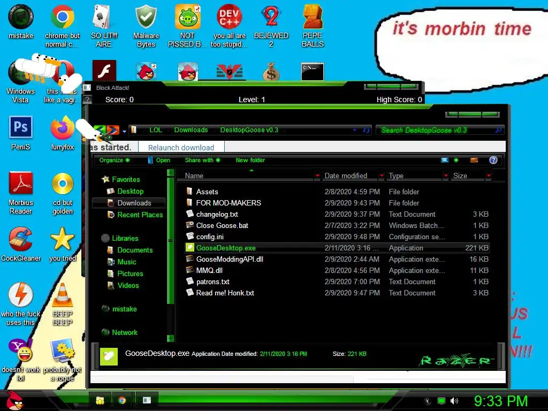The height and width of the screenshot is (411, 548).
Task: Launch CockCleaner desktop shortcut
Action: (21, 244)
